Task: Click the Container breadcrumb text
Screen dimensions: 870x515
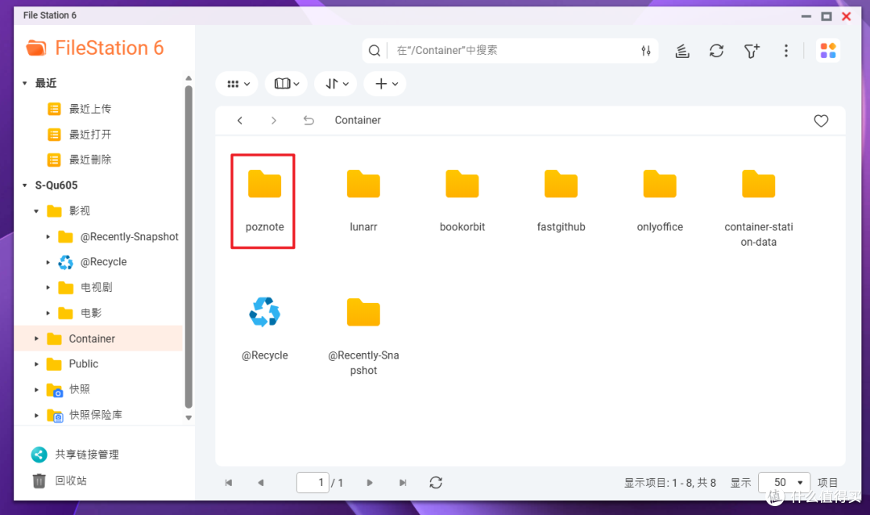Action: pyautogui.click(x=358, y=120)
